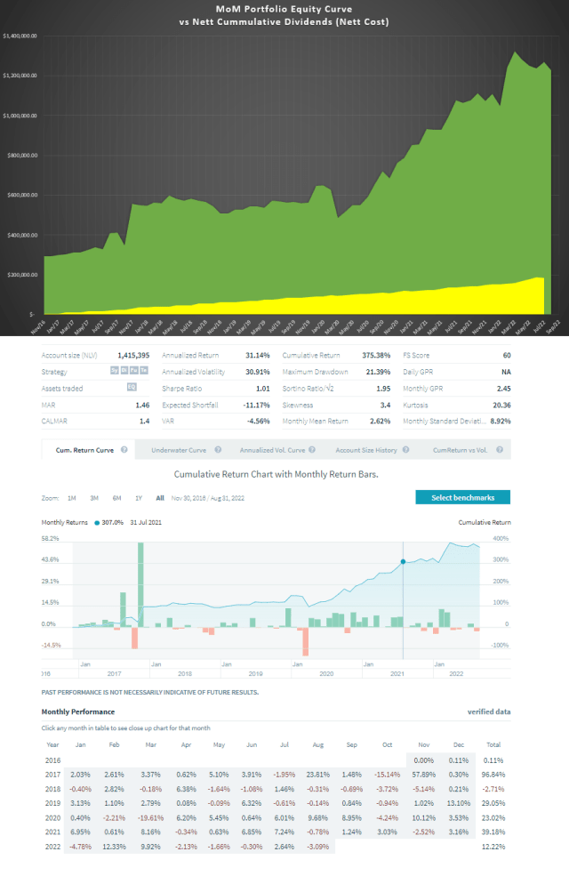The width and height of the screenshot is (569, 876).
Task: Click the Account size value 1,415,395
Action: click(x=133, y=356)
